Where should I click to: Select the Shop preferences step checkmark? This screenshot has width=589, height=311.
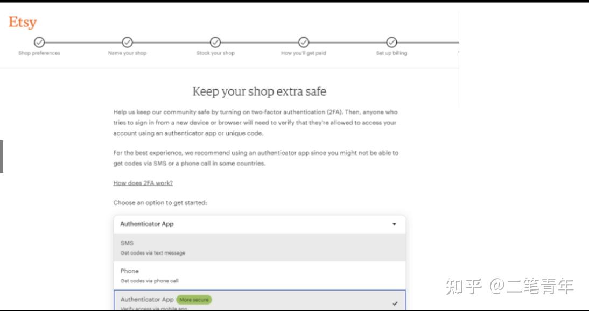39,42
